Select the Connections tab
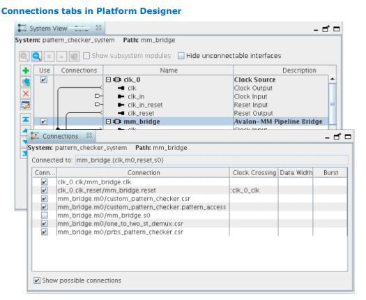Viewport: 366px width, 300px height. tap(61, 136)
